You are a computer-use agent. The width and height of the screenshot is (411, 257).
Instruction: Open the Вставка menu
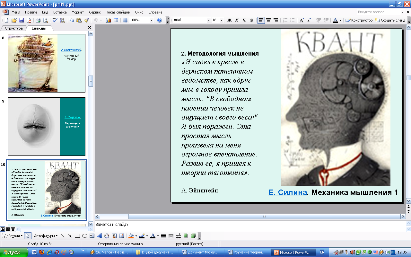pos(60,12)
